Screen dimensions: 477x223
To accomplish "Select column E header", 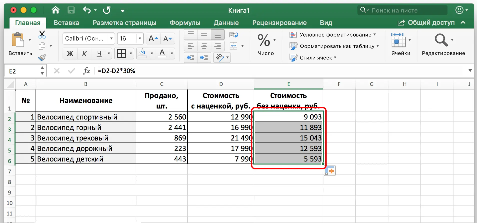I will pyautogui.click(x=289, y=84).
